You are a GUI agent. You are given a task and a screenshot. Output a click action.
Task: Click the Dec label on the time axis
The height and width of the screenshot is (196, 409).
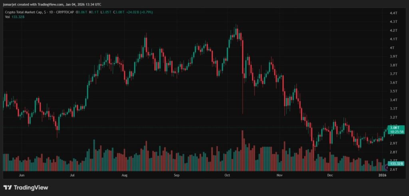(x=330, y=175)
